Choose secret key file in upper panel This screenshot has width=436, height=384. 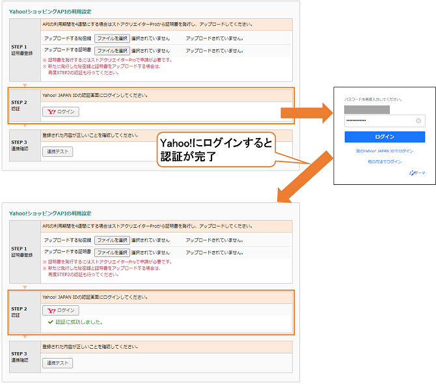point(112,38)
